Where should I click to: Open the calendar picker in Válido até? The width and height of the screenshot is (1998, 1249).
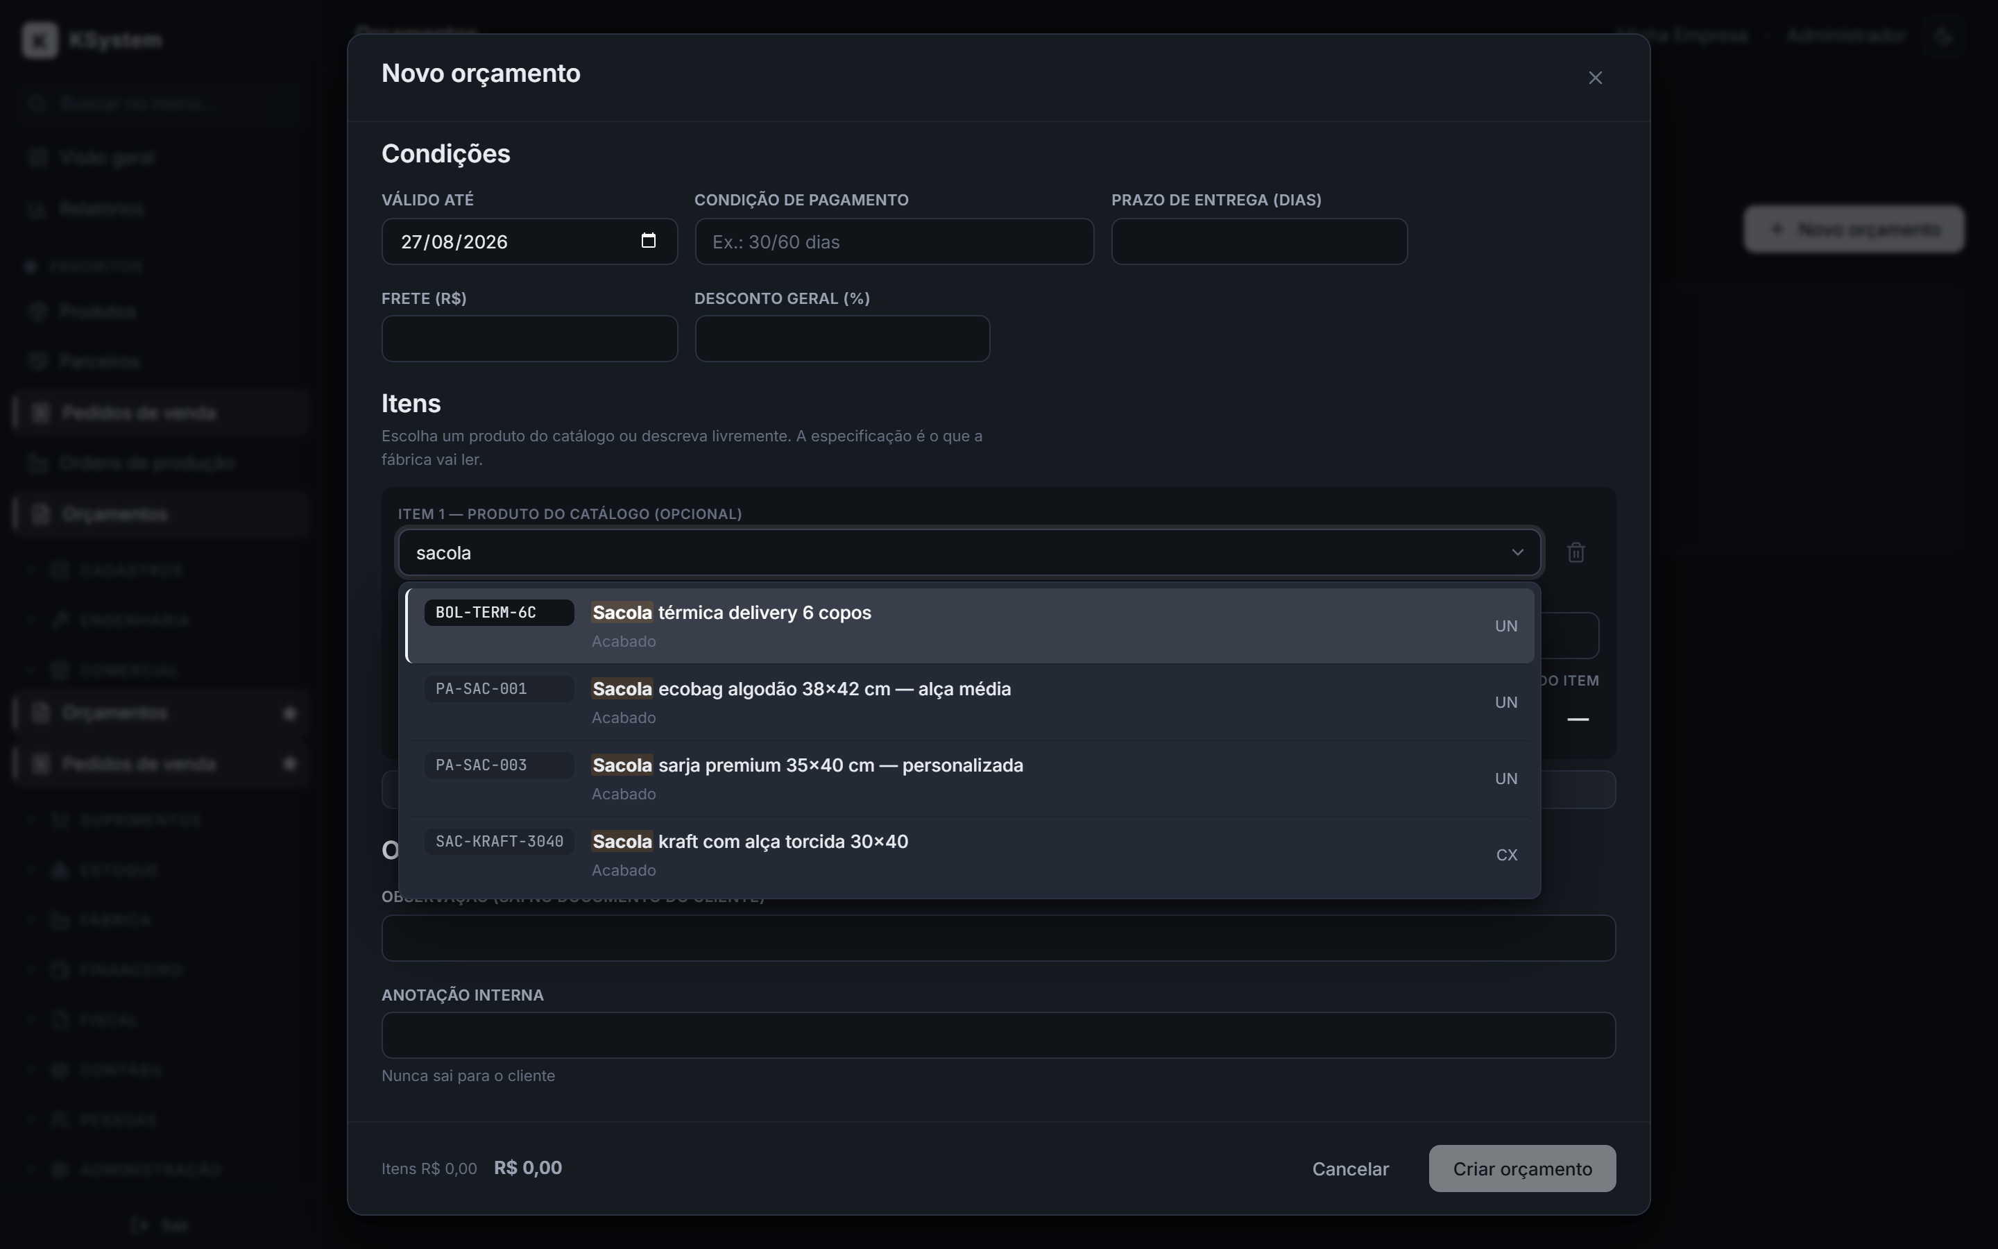(648, 240)
